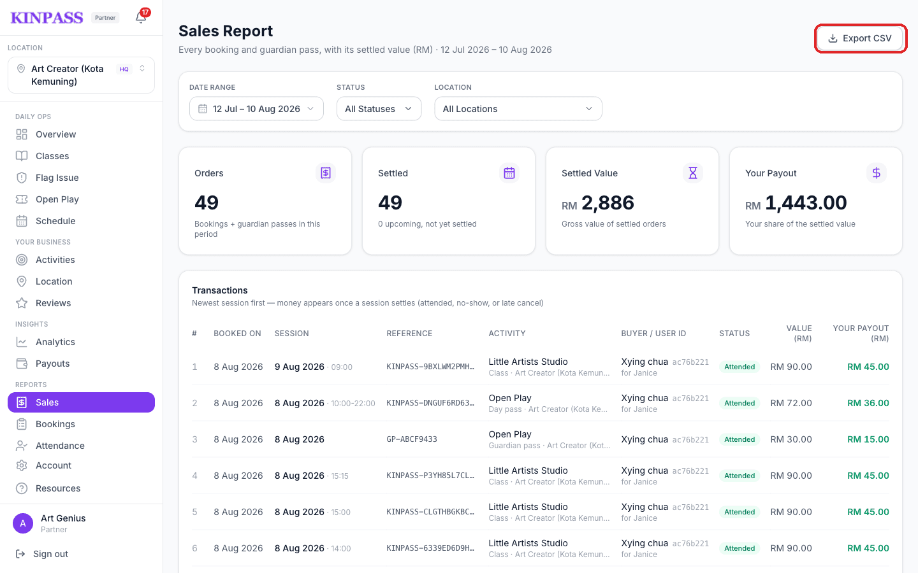The width and height of the screenshot is (918, 573).
Task: Click the Resources help icon
Action: pyautogui.click(x=22, y=488)
